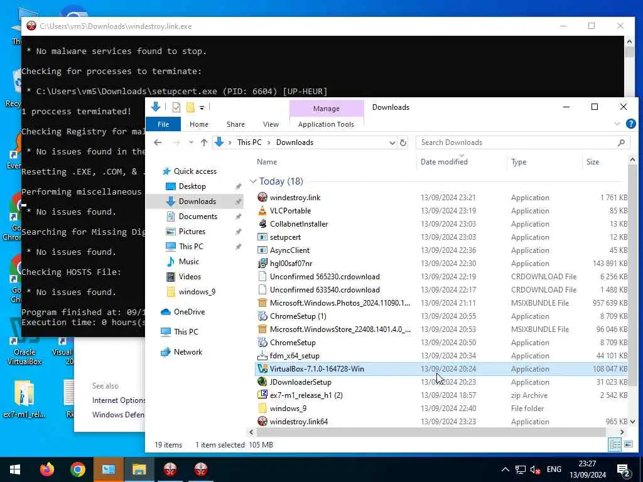Open Documents in the navigation pane

pos(198,217)
